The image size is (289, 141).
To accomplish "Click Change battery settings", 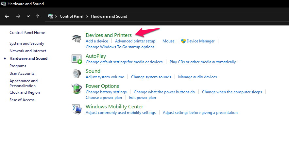I will coord(106,92).
